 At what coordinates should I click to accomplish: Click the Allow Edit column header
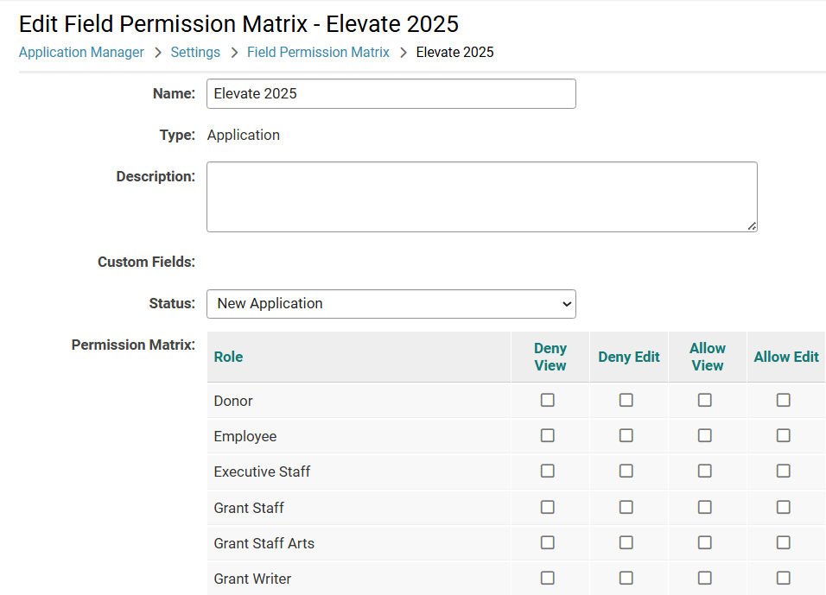click(x=786, y=357)
